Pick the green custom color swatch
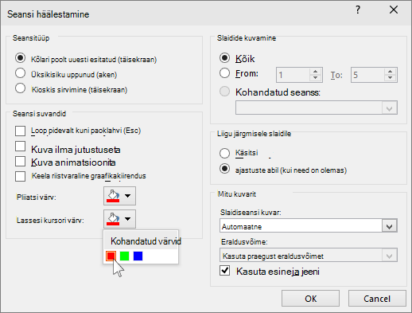 tap(124, 256)
